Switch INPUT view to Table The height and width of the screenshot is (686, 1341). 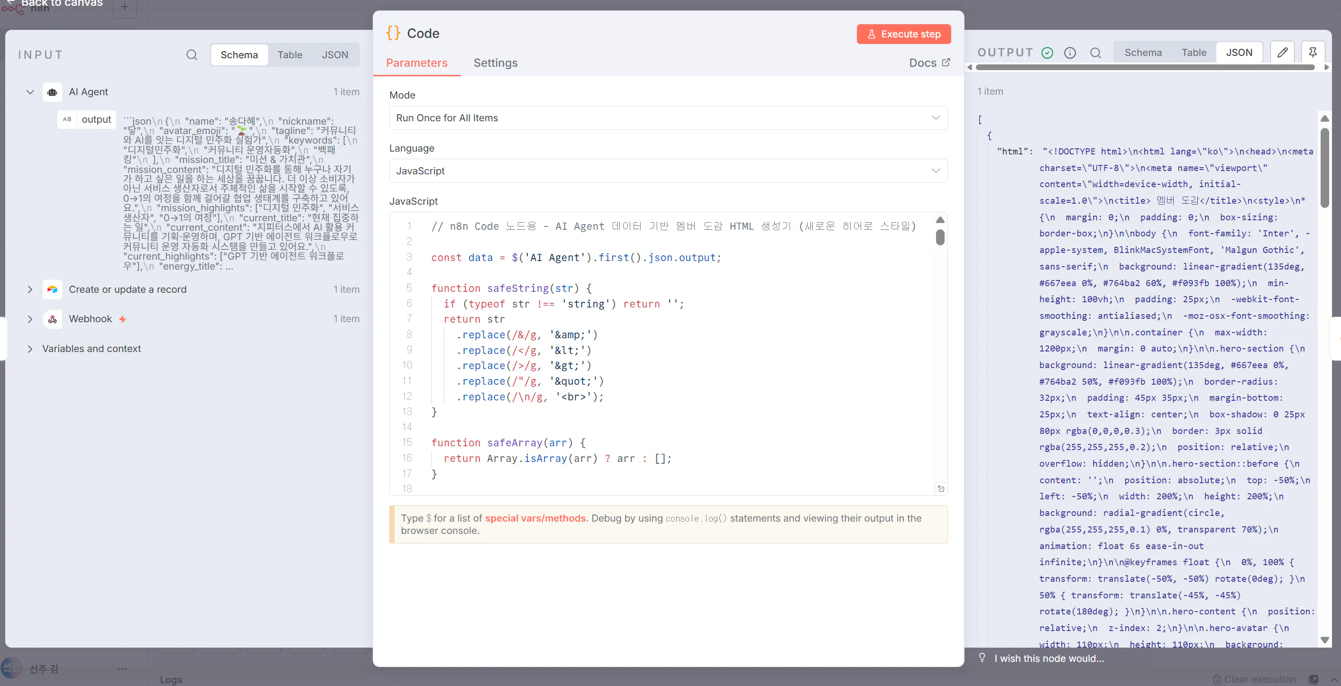pos(289,54)
